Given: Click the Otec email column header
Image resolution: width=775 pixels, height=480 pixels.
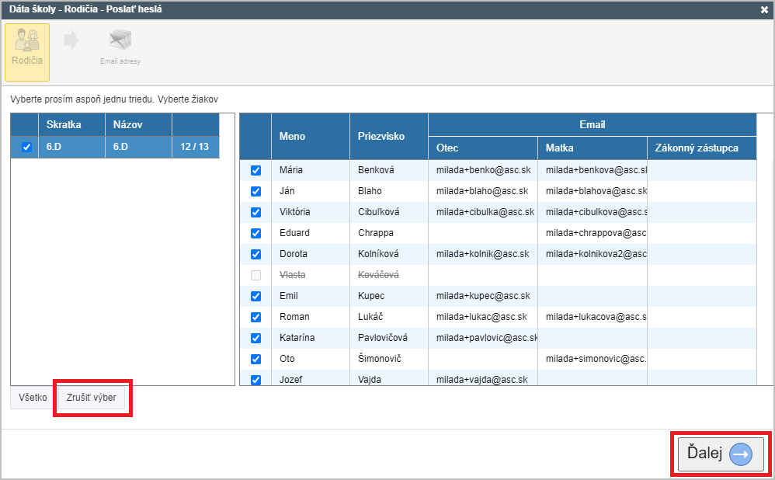Looking at the screenshot, I should click(483, 148).
